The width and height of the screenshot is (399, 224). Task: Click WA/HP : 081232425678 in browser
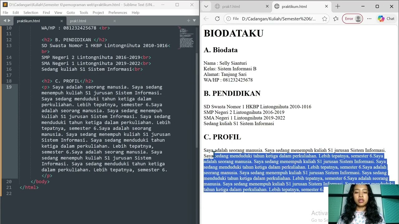coord(228,80)
